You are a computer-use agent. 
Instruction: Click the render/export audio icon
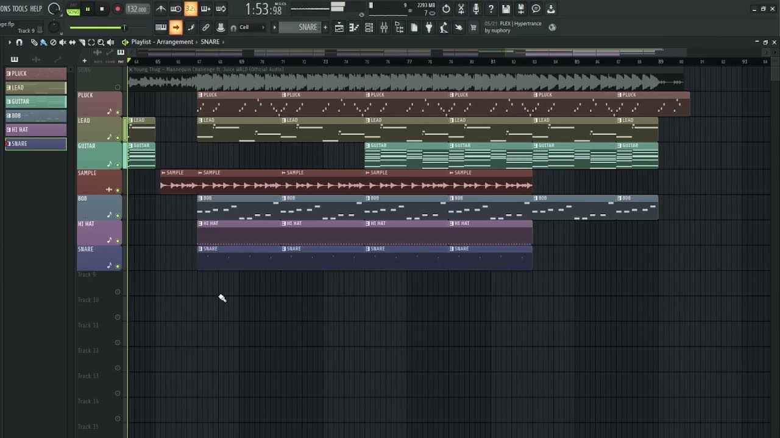pos(521,9)
